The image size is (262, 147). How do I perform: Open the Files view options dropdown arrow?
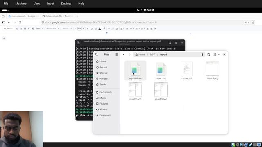tap(219, 54)
